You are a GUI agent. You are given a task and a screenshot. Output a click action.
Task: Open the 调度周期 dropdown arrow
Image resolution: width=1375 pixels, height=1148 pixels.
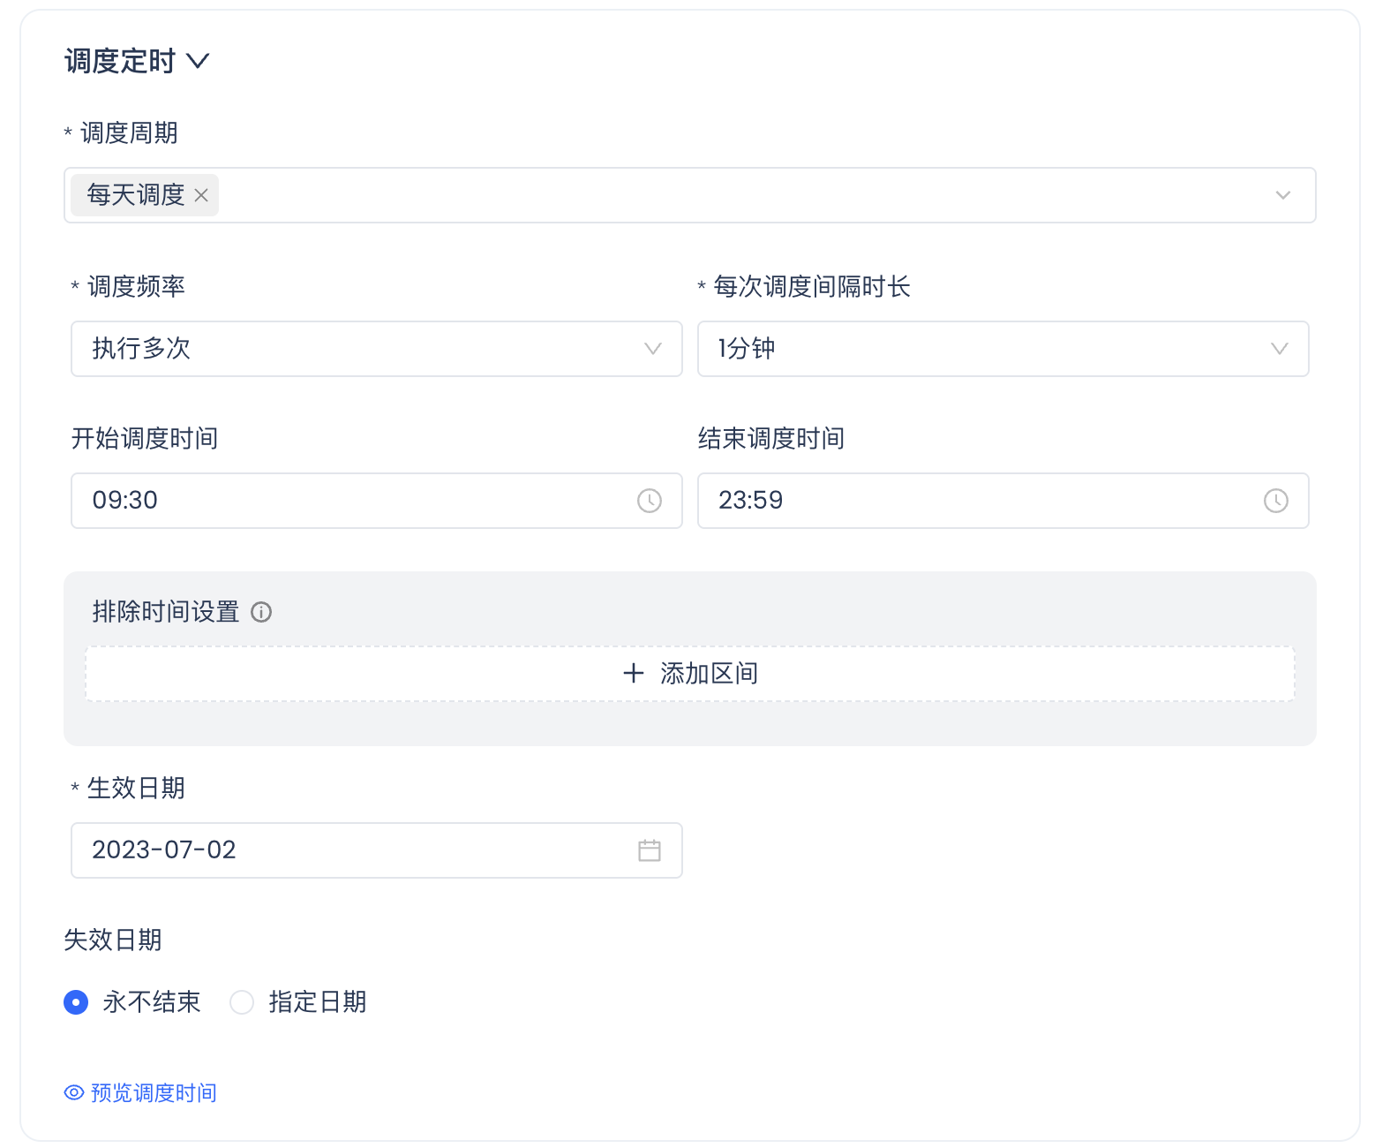pyautogui.click(x=1282, y=195)
